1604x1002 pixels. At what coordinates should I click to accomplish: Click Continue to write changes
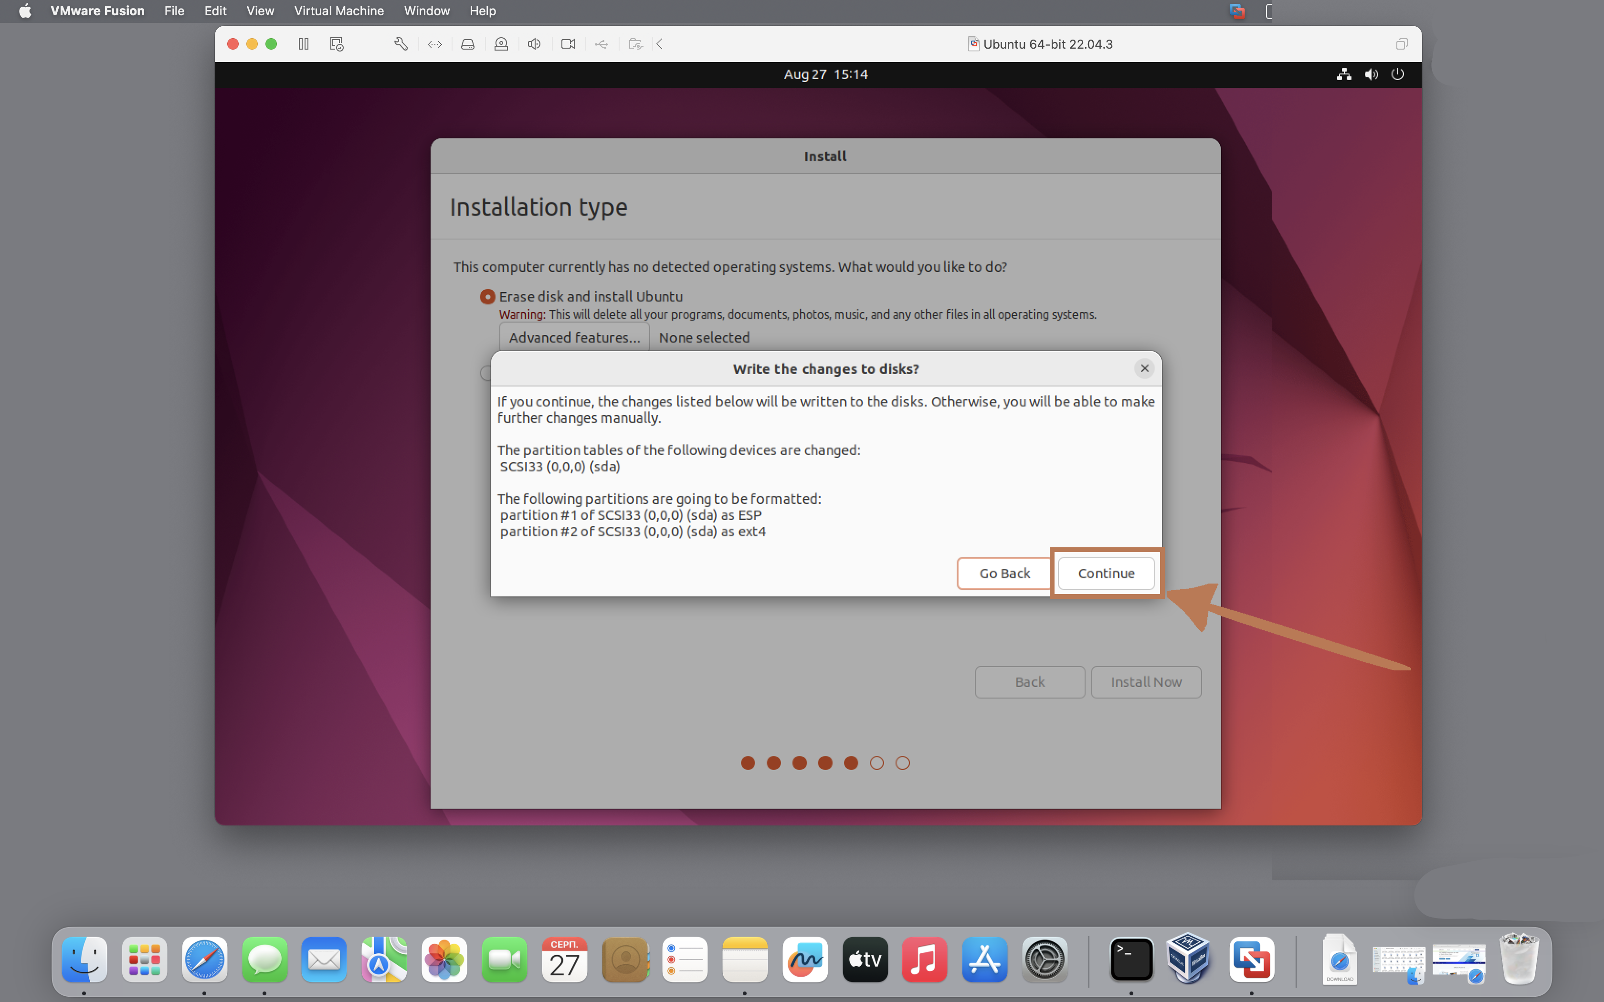1106,573
